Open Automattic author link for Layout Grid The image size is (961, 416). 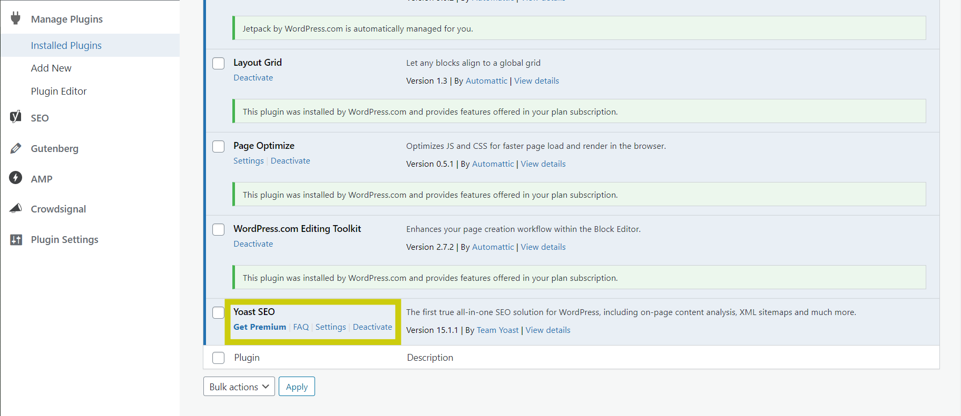tap(486, 80)
